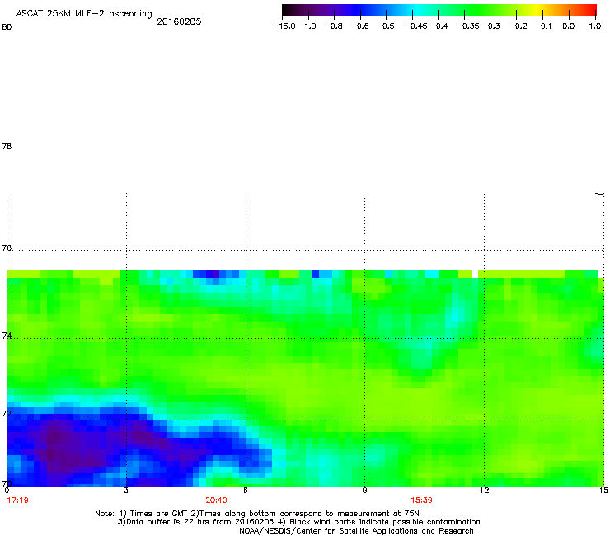Click the 1.0 label at color bar end
The height and width of the screenshot is (536, 610).
coord(595,26)
